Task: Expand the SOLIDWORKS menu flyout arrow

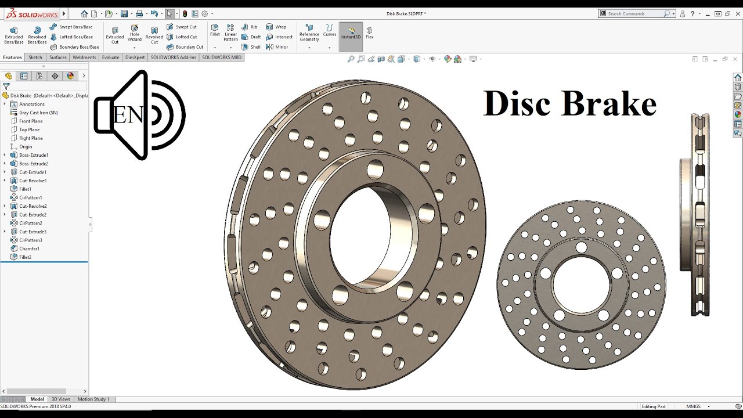Action: 64,13
